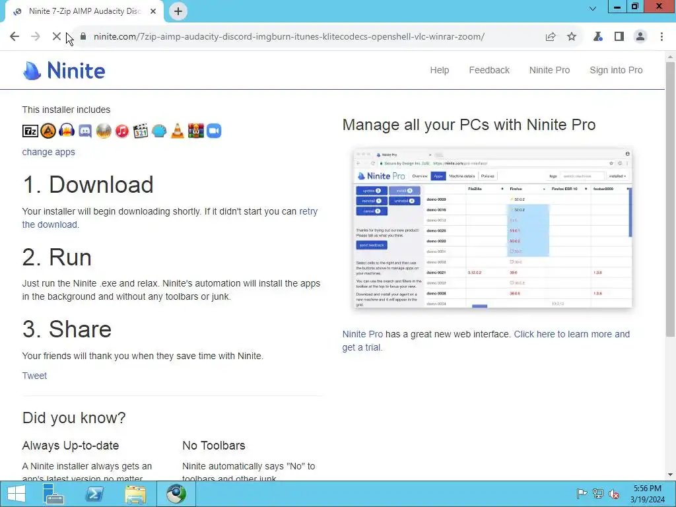Click the WinRAR books icon
This screenshot has height=507, width=676.
point(195,131)
